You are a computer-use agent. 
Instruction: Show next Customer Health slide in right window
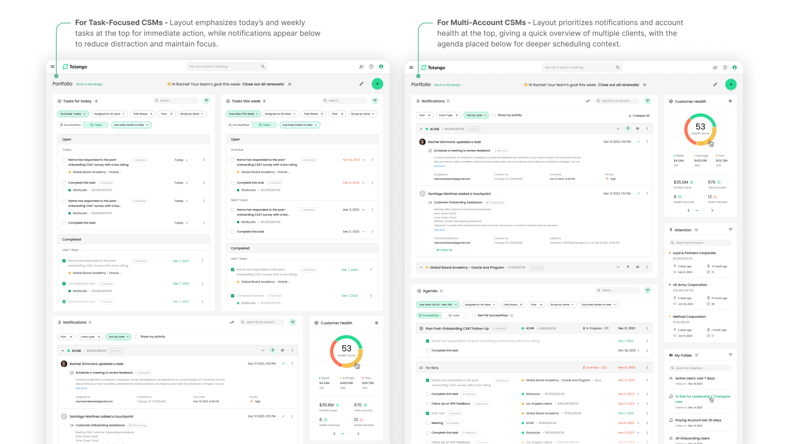712,210
